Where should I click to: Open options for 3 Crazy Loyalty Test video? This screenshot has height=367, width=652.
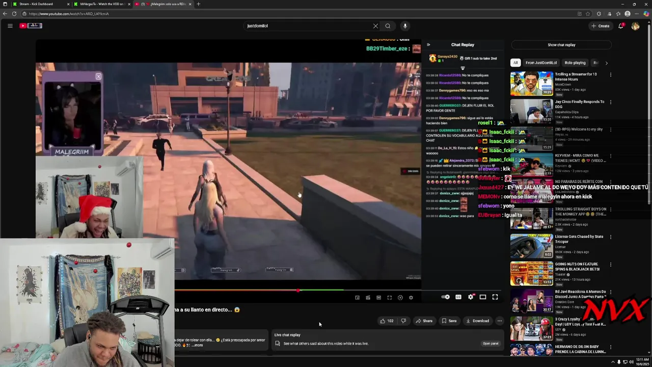click(x=610, y=320)
